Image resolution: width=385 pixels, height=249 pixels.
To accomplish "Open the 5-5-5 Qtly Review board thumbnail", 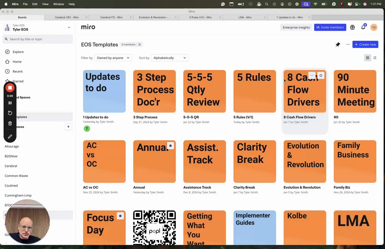I will (205, 91).
